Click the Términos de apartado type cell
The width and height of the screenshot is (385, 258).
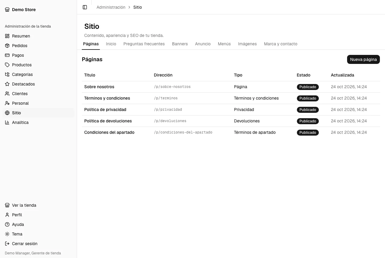(255, 132)
